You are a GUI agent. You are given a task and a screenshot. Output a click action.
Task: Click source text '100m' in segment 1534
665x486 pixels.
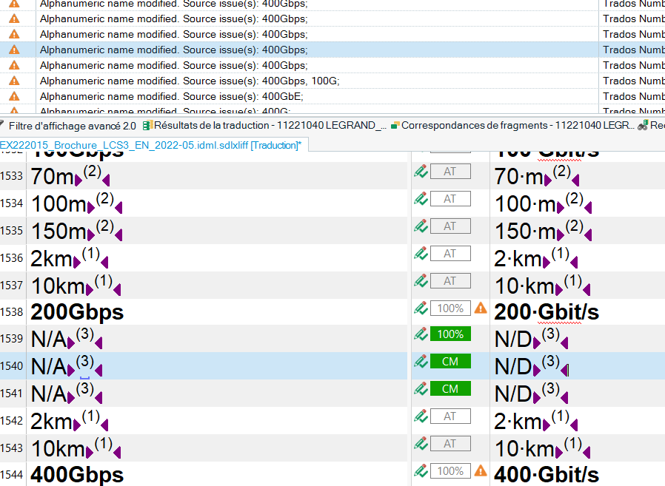coord(59,204)
